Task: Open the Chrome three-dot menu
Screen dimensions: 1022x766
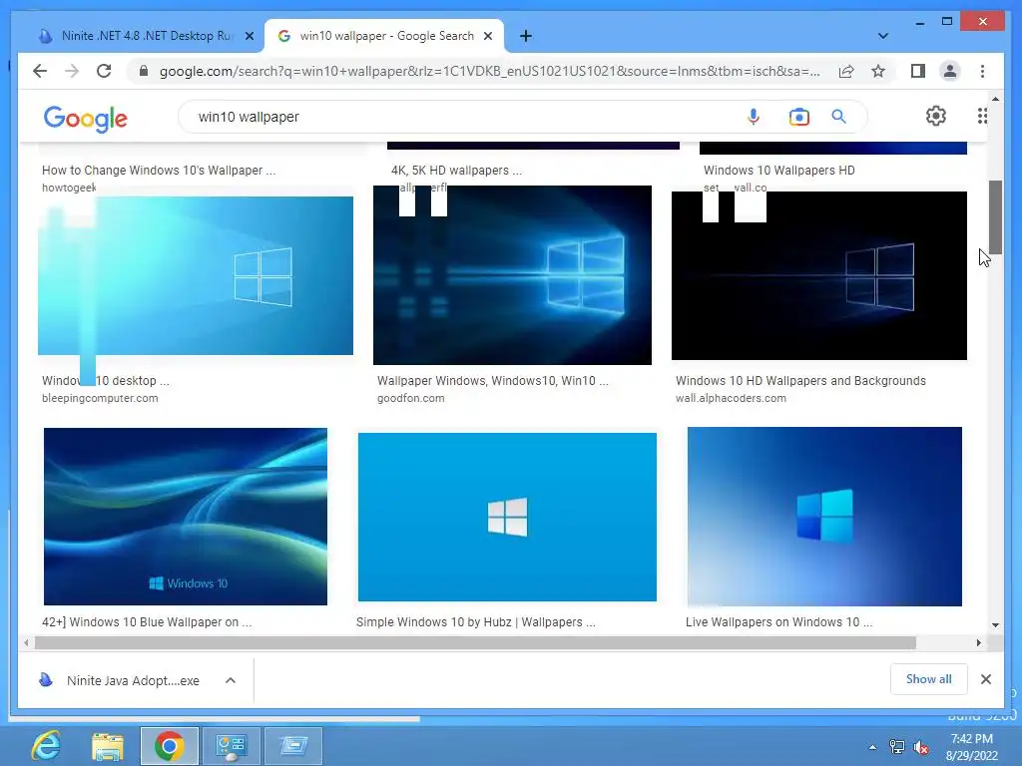Action: coord(982,71)
